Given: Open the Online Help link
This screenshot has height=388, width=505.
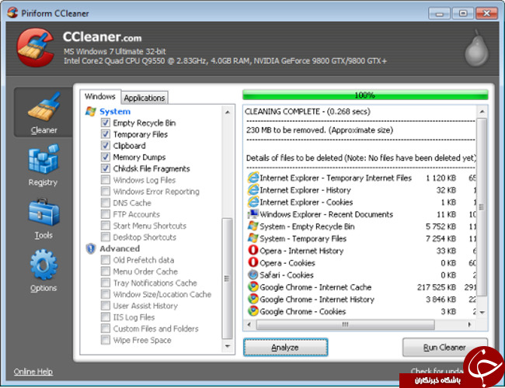Looking at the screenshot, I should tap(33, 372).
